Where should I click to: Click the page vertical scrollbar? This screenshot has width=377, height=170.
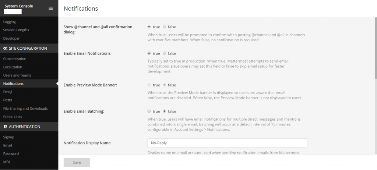coord(376,48)
